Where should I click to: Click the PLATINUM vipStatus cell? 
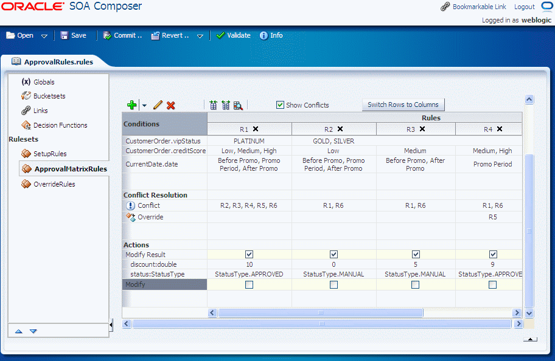click(x=249, y=141)
